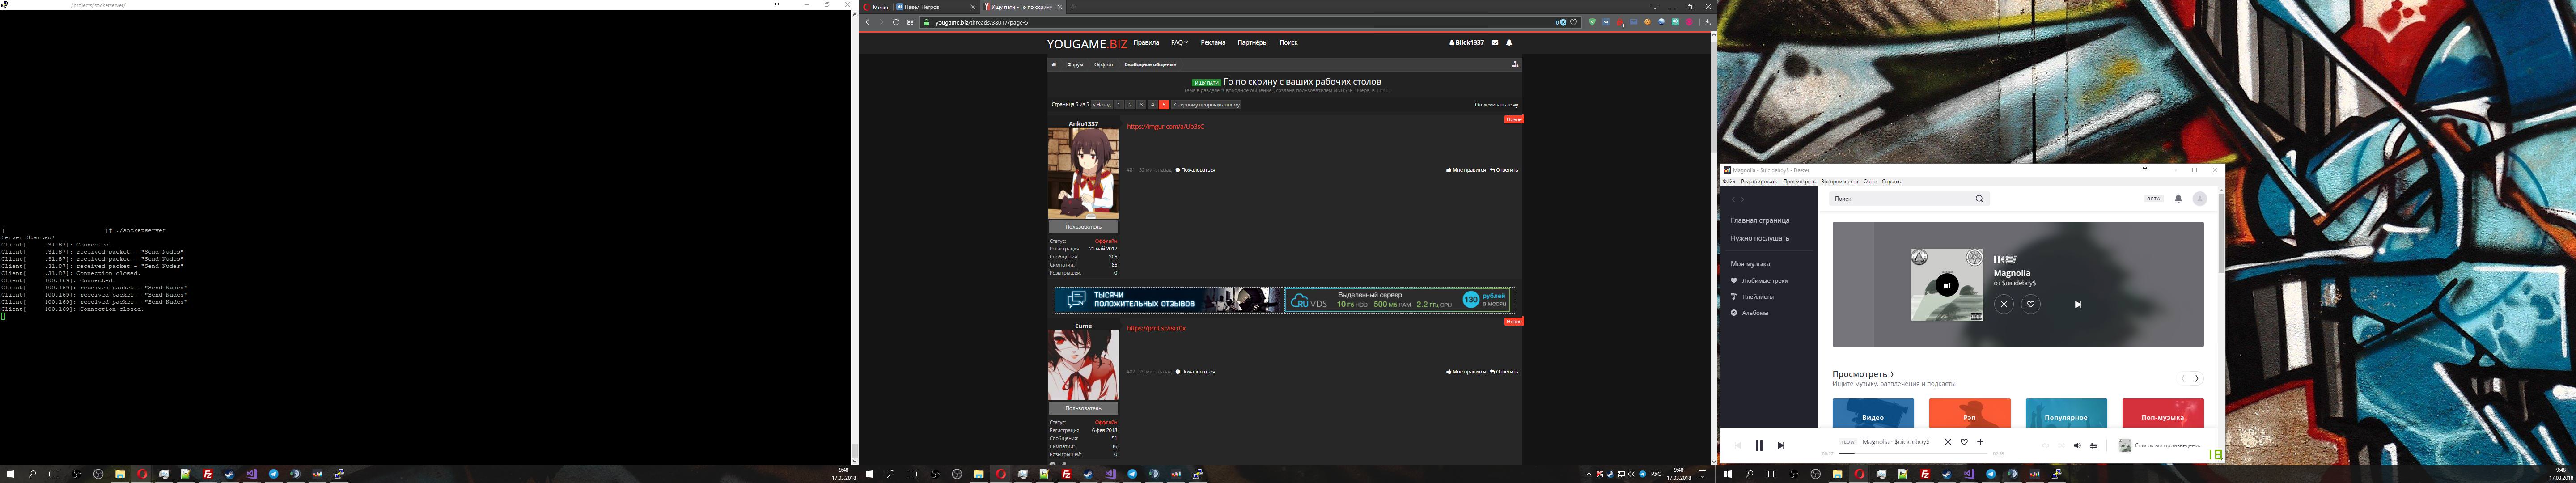Open the 'Видео' category card
Screen dimensions: 2576x483
[x=1874, y=413]
